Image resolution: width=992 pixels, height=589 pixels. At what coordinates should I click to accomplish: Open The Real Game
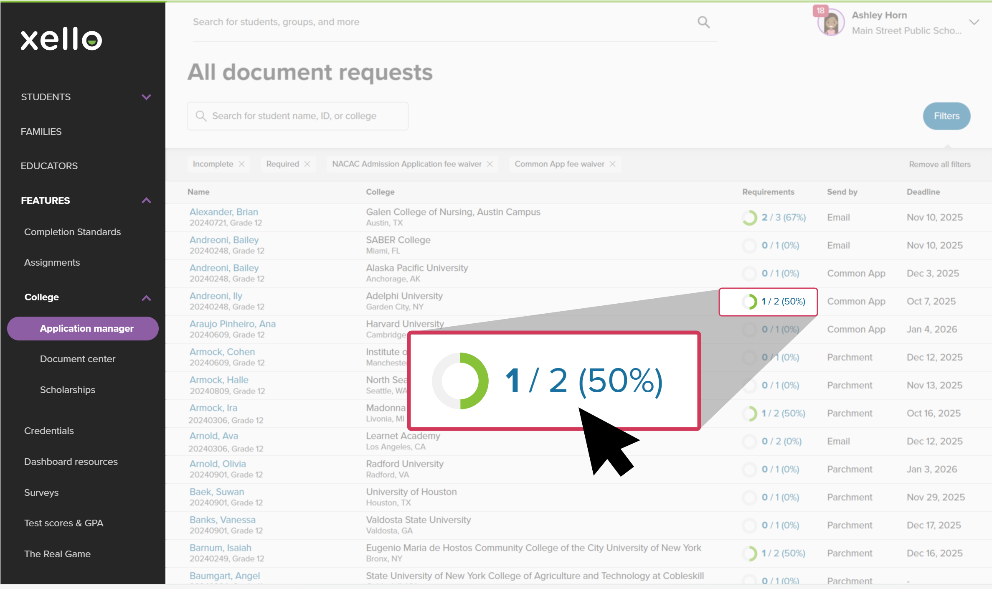pyautogui.click(x=58, y=554)
